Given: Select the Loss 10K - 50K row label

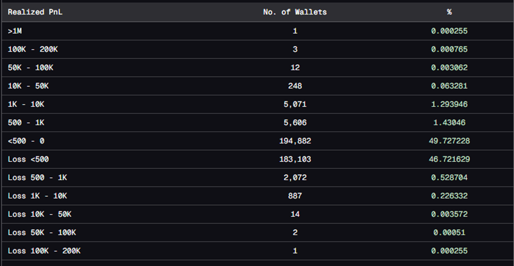Looking at the screenshot, I should pos(39,214).
